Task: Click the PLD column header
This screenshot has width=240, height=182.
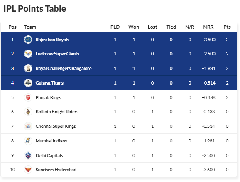Action: coord(115,27)
